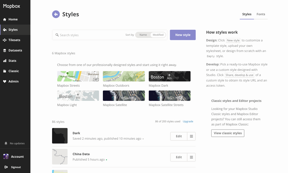Click the notifications bell icon

6,143
